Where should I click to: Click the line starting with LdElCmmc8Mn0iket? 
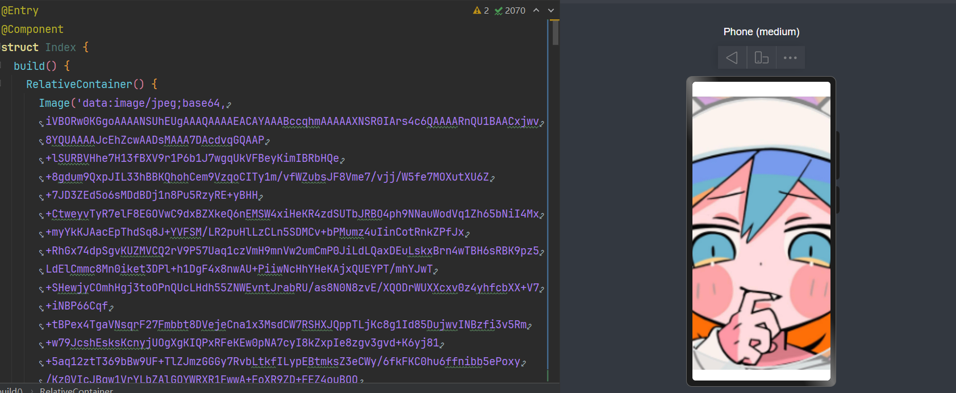[x=239, y=269]
